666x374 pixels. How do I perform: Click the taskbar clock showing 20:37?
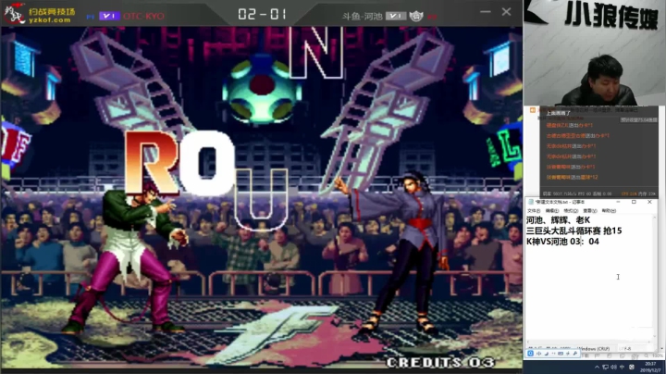(x=650, y=367)
